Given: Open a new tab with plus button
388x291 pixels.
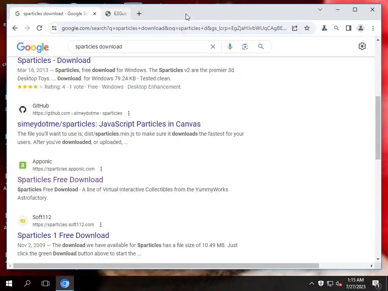Looking at the screenshot, I should point(139,14).
